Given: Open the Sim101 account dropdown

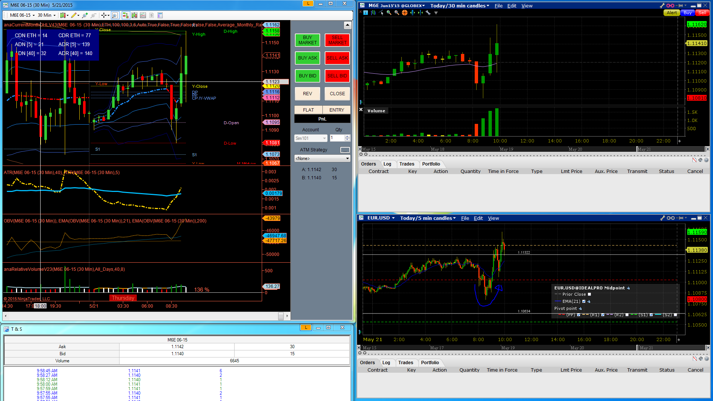Looking at the screenshot, I should click(311, 138).
